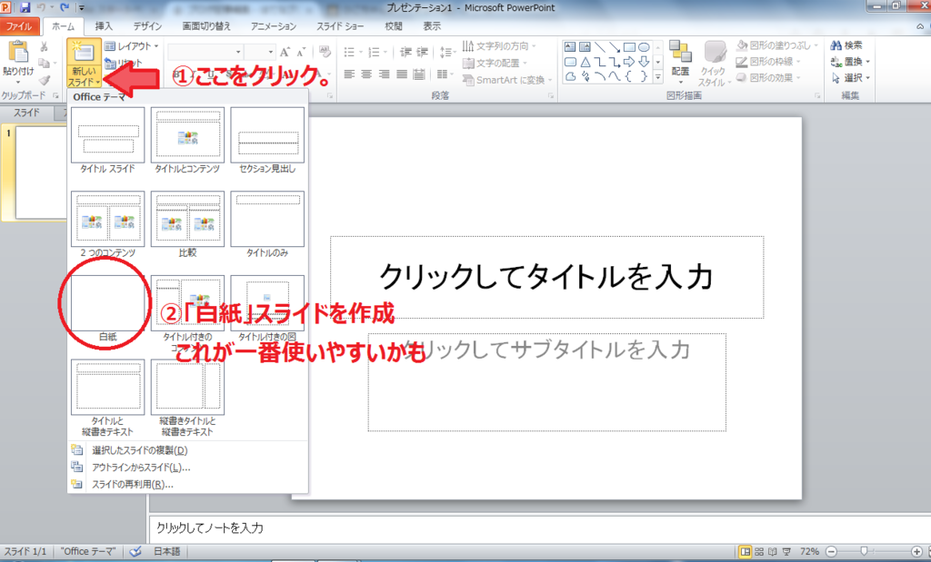This screenshot has width=931, height=562.
Task: Click the Save icon in quick access toolbar
Action: pyautogui.click(x=25, y=7)
